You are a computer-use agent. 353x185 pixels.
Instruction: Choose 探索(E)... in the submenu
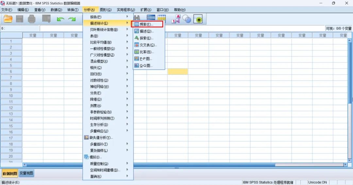pos(149,38)
